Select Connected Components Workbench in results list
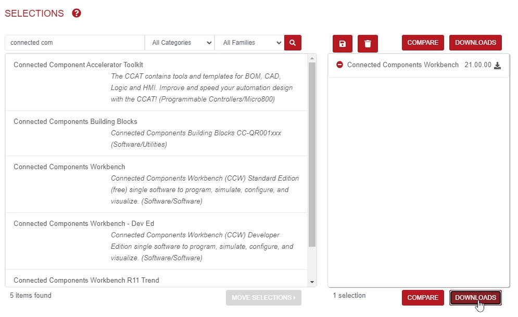This screenshot has width=518, height=317. pyautogui.click(x=69, y=167)
